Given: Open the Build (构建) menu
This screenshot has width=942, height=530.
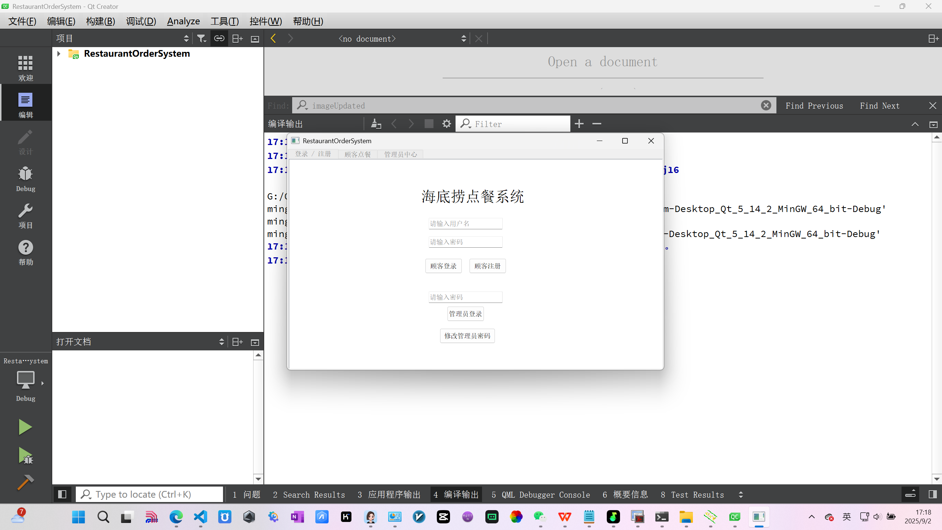Looking at the screenshot, I should click(100, 21).
